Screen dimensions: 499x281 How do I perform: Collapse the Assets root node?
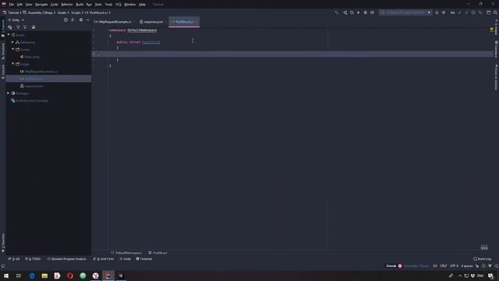(9, 34)
